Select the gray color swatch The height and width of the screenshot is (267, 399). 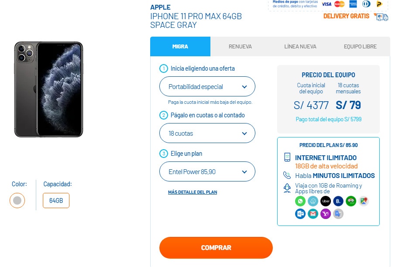tap(17, 200)
